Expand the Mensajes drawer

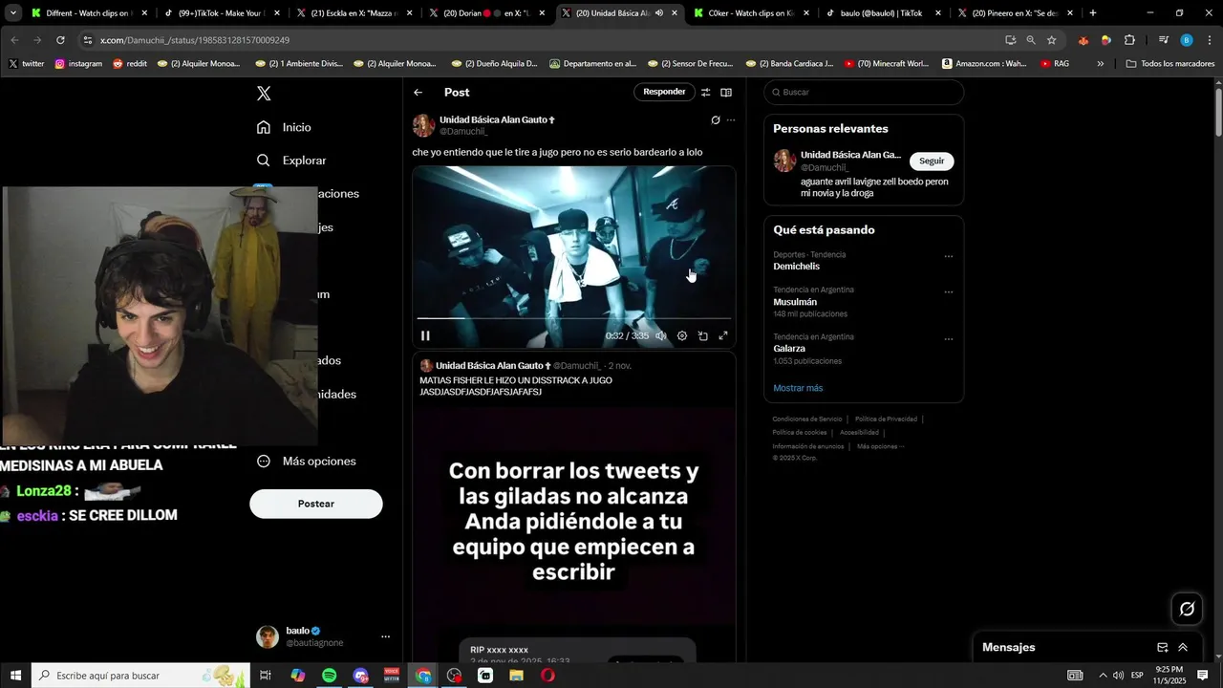pos(1183,647)
